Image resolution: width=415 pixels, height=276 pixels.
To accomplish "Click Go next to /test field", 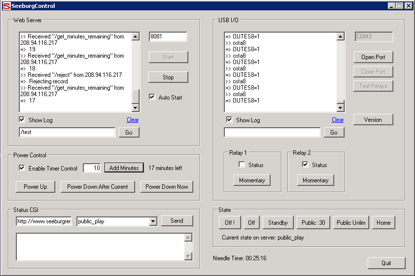I will (x=129, y=132).
